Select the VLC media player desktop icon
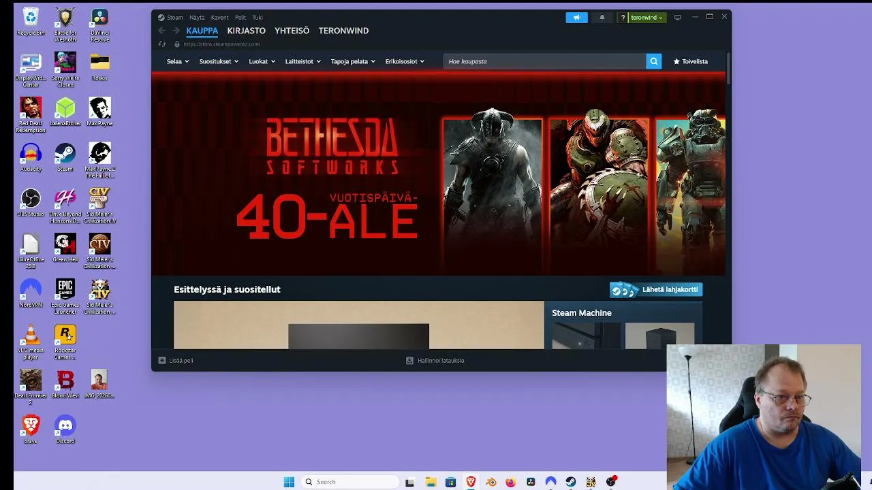Screen dimensions: 872x490 [31, 342]
